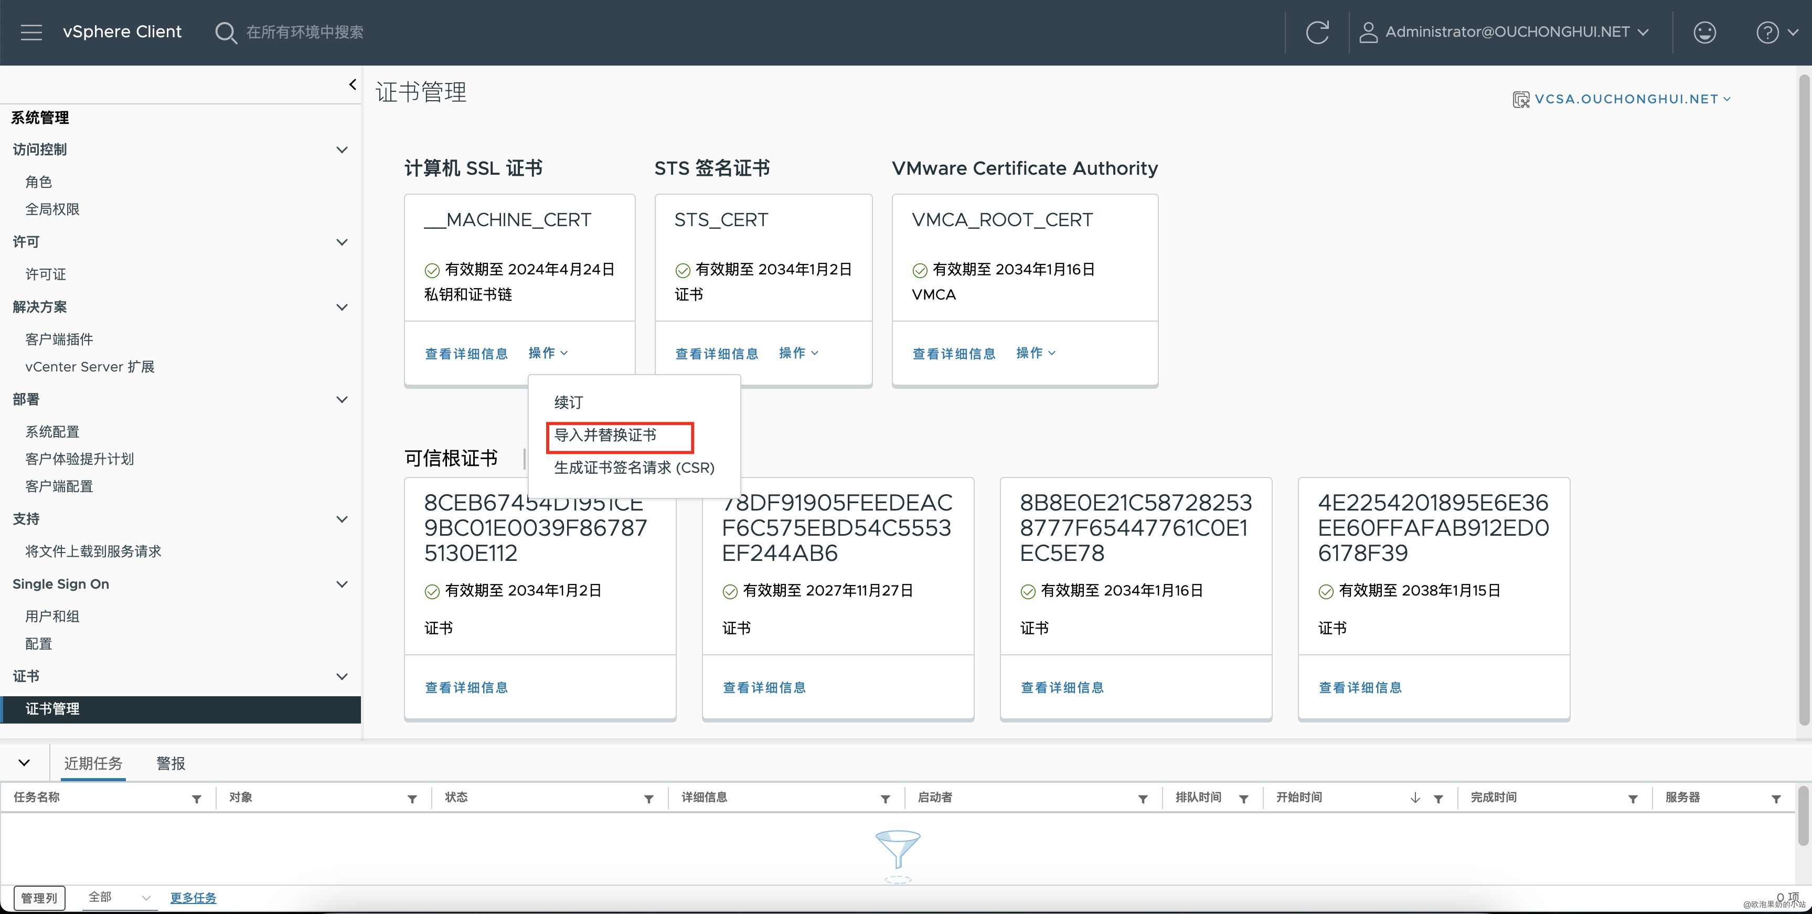Filter the 服务器 column

coord(1776,799)
